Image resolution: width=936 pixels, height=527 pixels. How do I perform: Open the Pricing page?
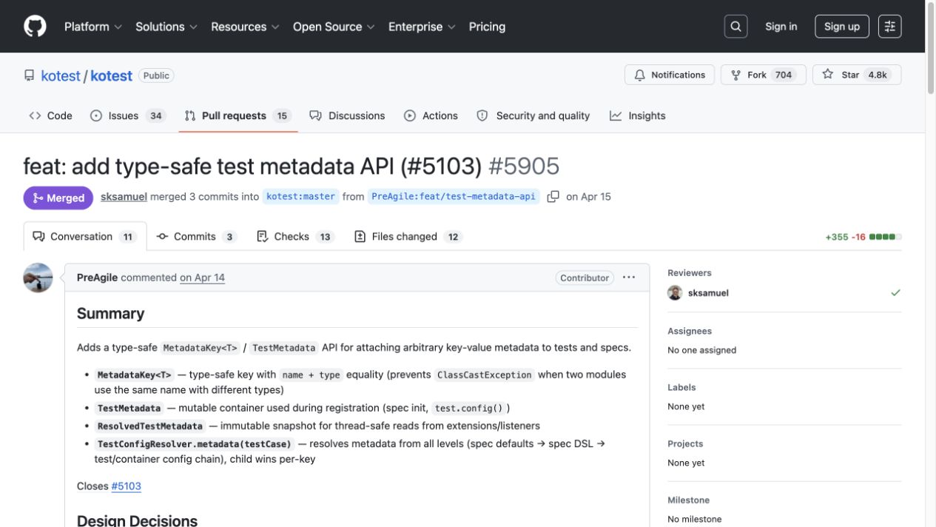(487, 27)
